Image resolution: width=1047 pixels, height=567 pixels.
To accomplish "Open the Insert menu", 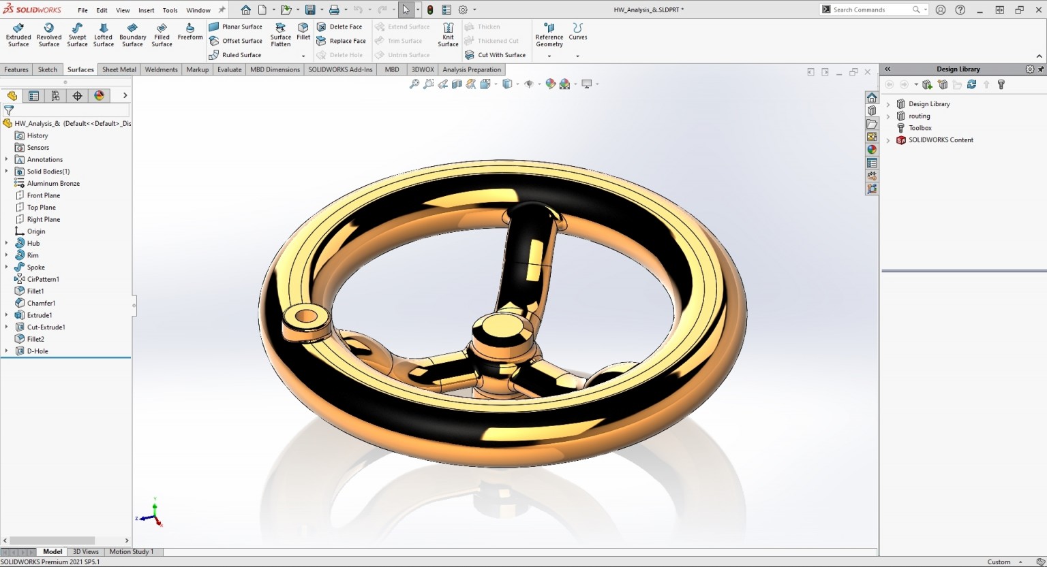I will tap(146, 10).
